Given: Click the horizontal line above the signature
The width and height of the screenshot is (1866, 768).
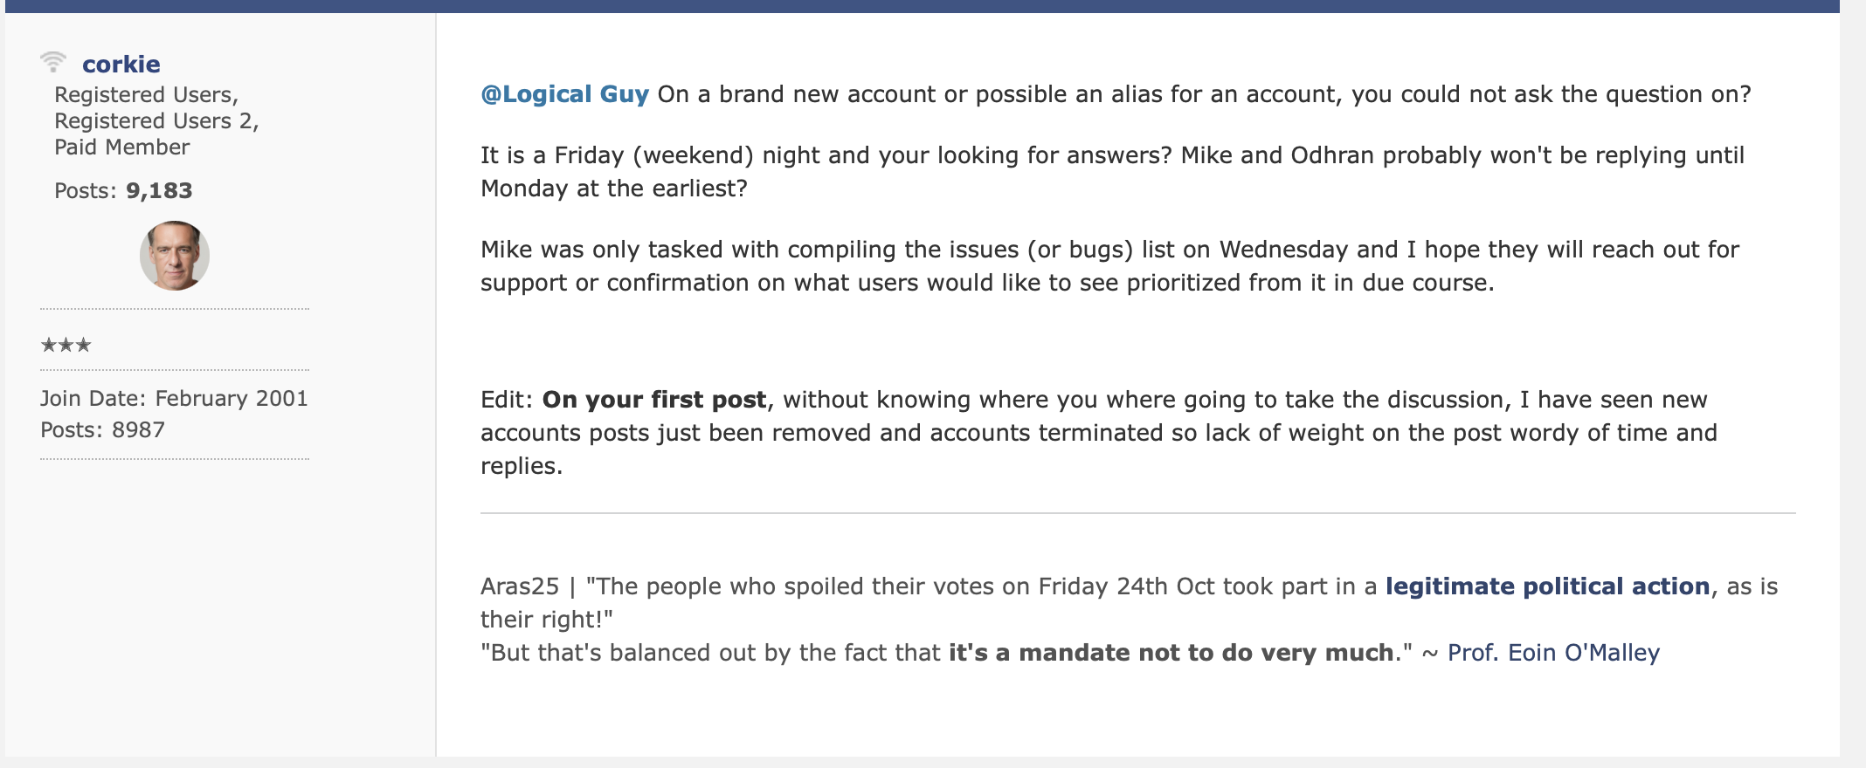Looking at the screenshot, I should [1137, 513].
